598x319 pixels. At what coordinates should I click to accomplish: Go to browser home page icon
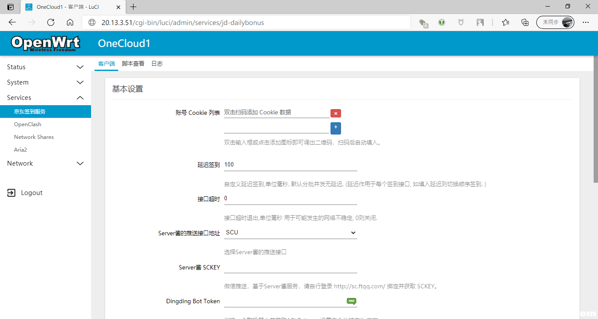coord(70,22)
